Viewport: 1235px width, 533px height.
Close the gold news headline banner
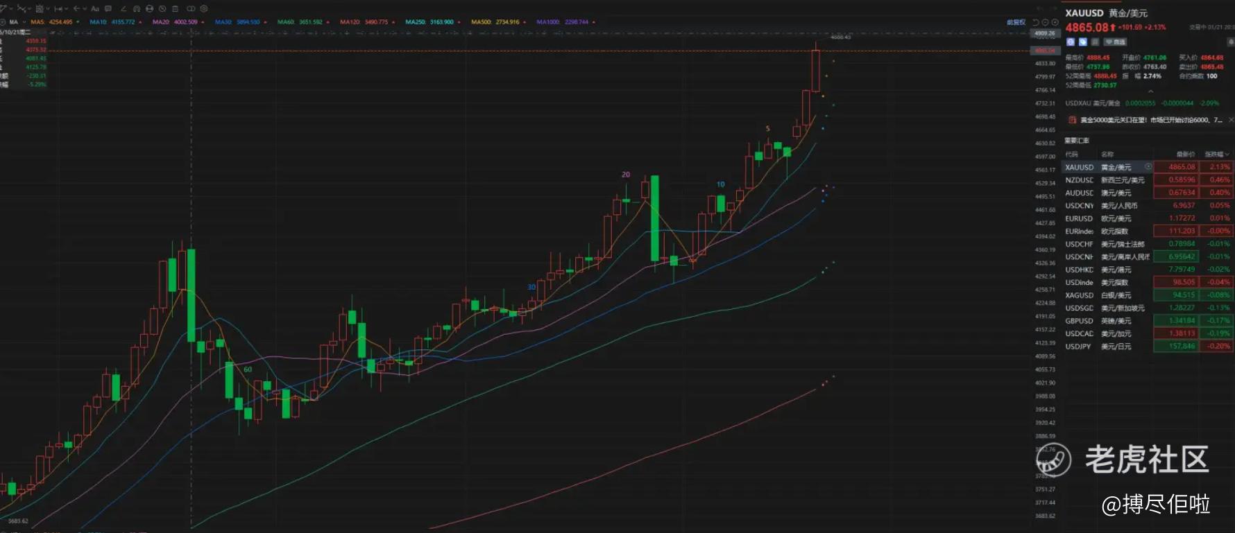point(1231,120)
